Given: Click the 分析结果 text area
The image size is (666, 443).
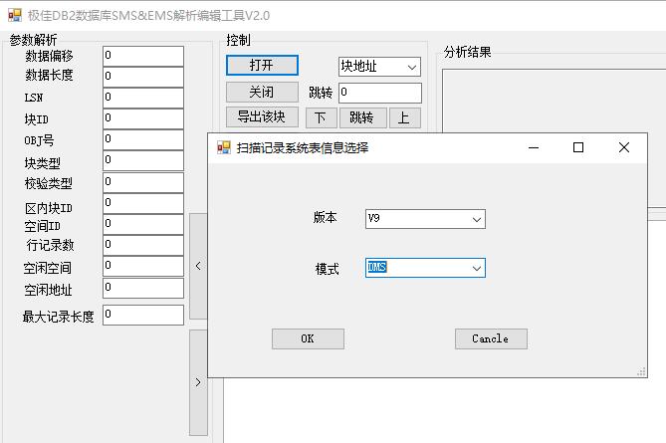Looking at the screenshot, I should [x=554, y=101].
